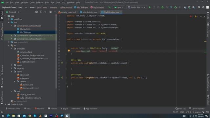Run the app with the green play button
Screen dimensions: 210x118
click(x=150, y=7)
